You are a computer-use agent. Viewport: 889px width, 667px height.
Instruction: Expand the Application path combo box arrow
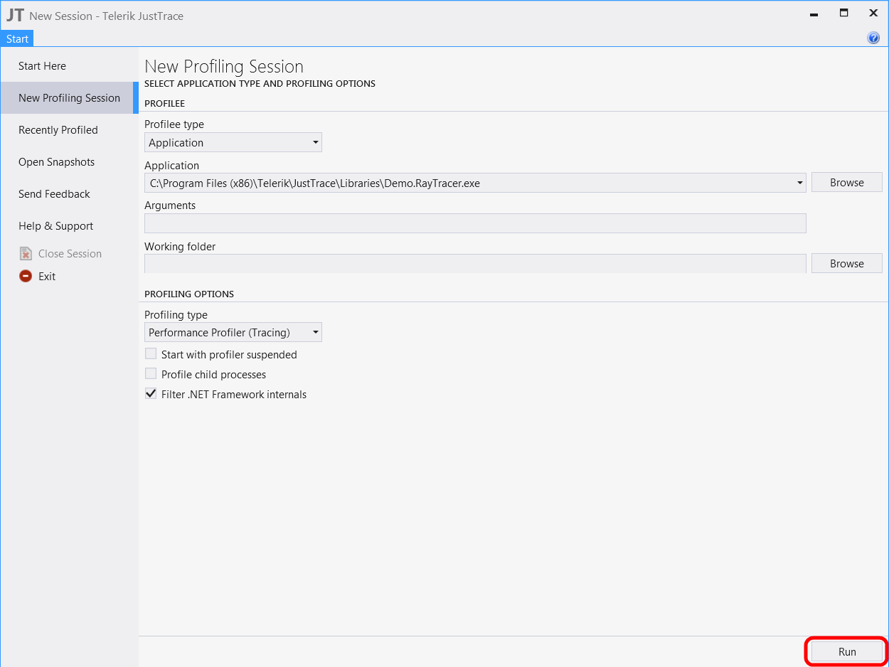pos(800,183)
